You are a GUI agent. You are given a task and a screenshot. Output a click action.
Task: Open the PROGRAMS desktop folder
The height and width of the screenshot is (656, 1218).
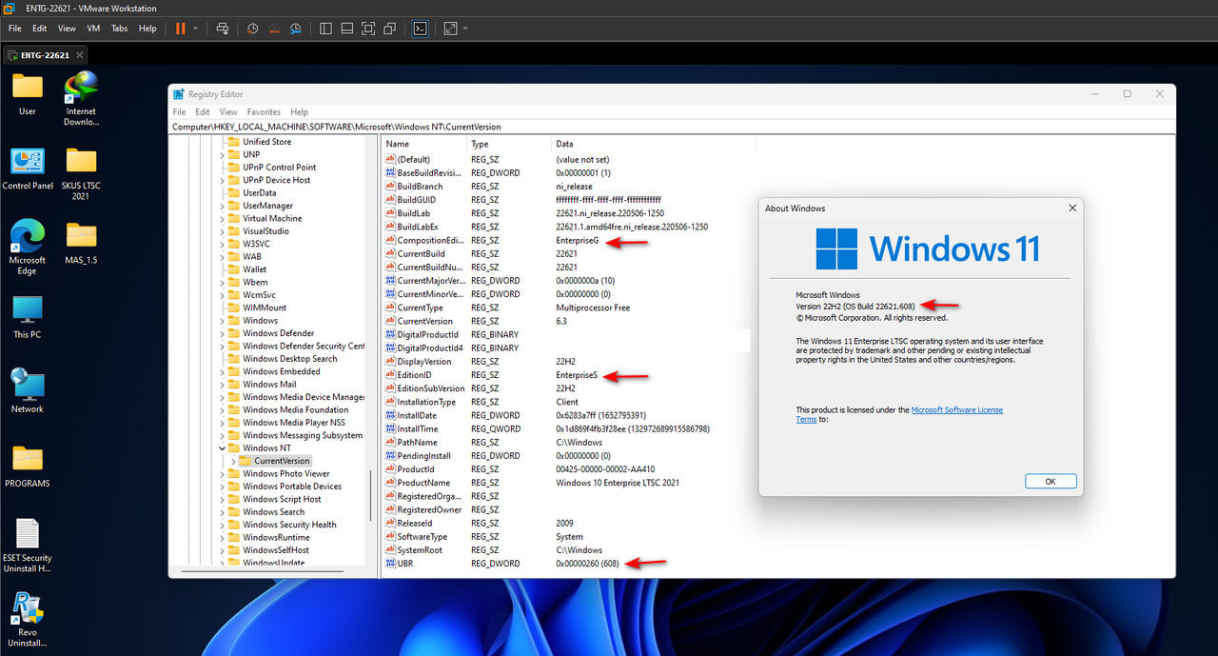coord(28,466)
